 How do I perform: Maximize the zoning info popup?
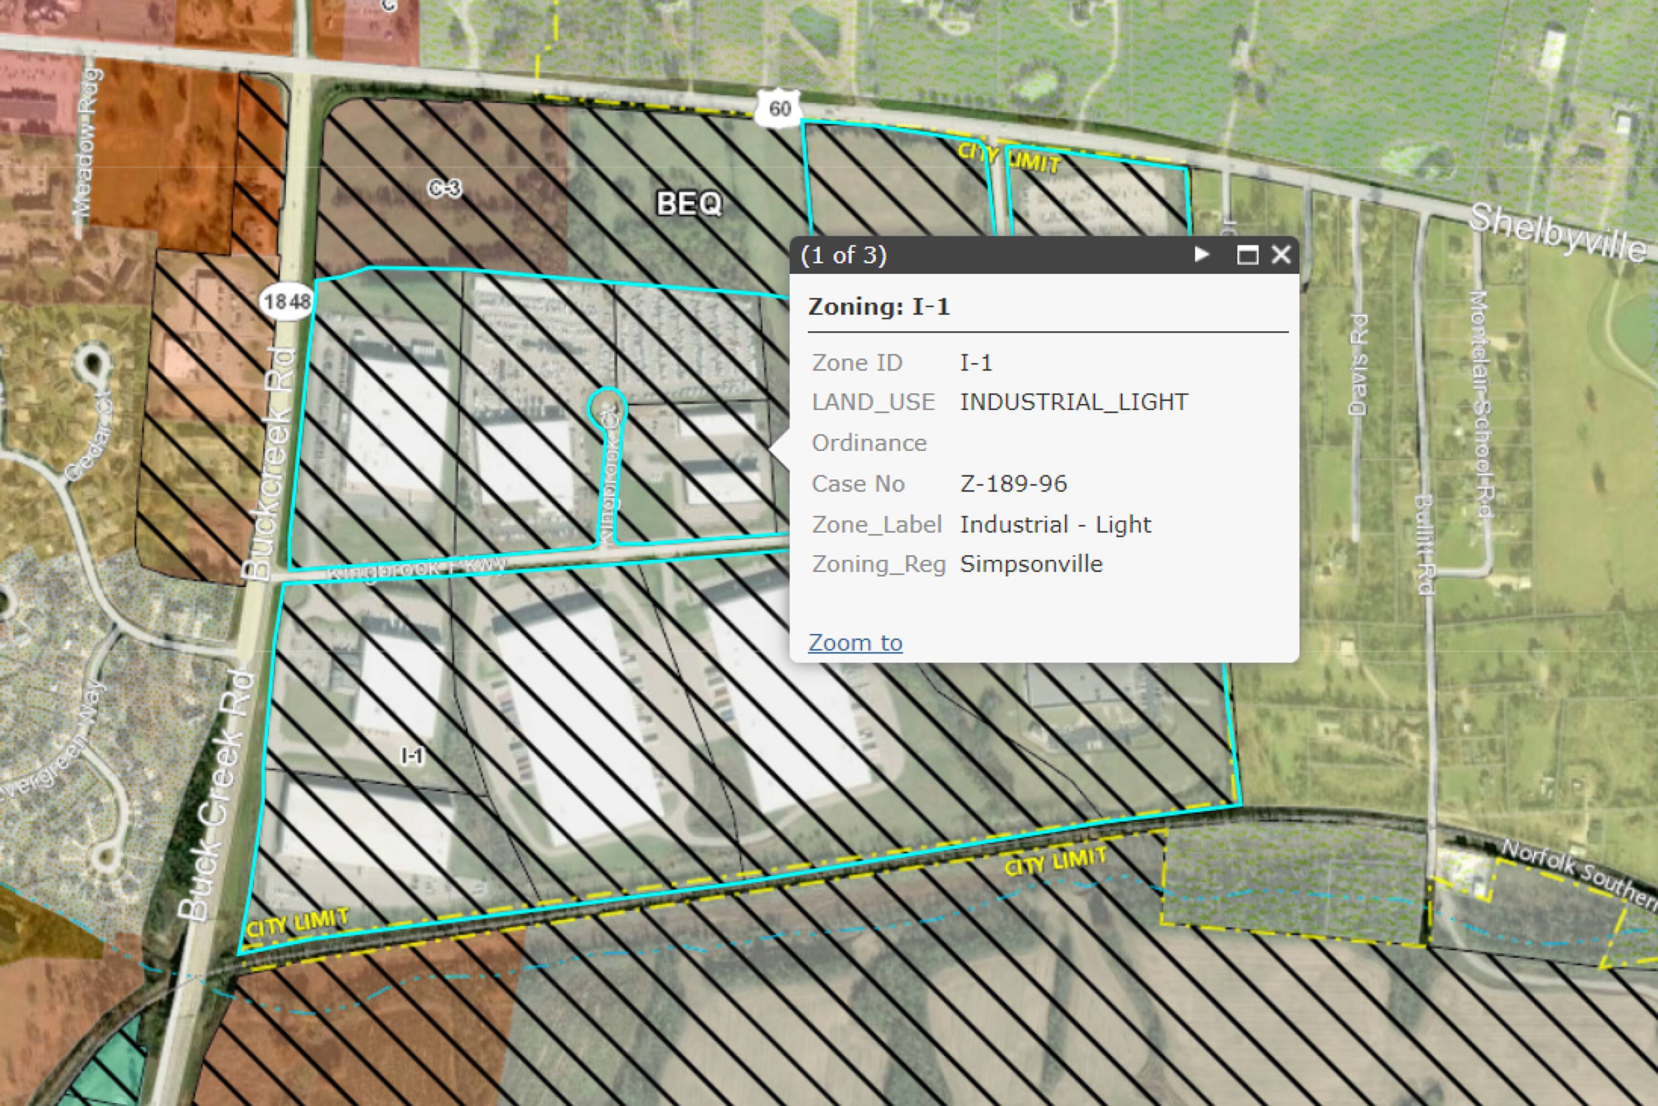[x=1248, y=254]
